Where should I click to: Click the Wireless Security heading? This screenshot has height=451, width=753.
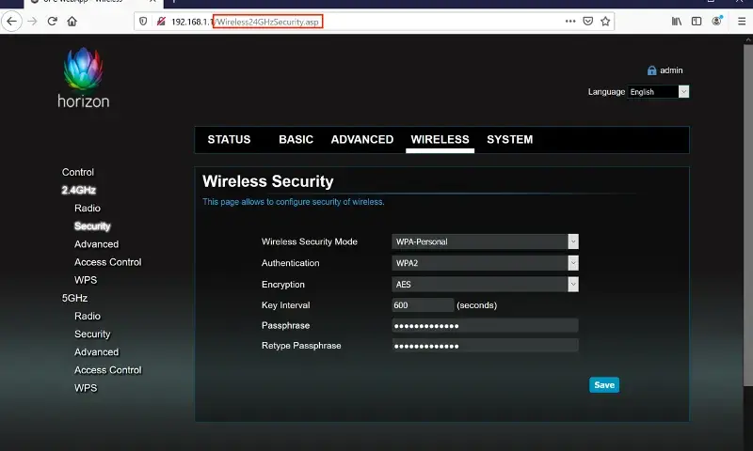(268, 181)
